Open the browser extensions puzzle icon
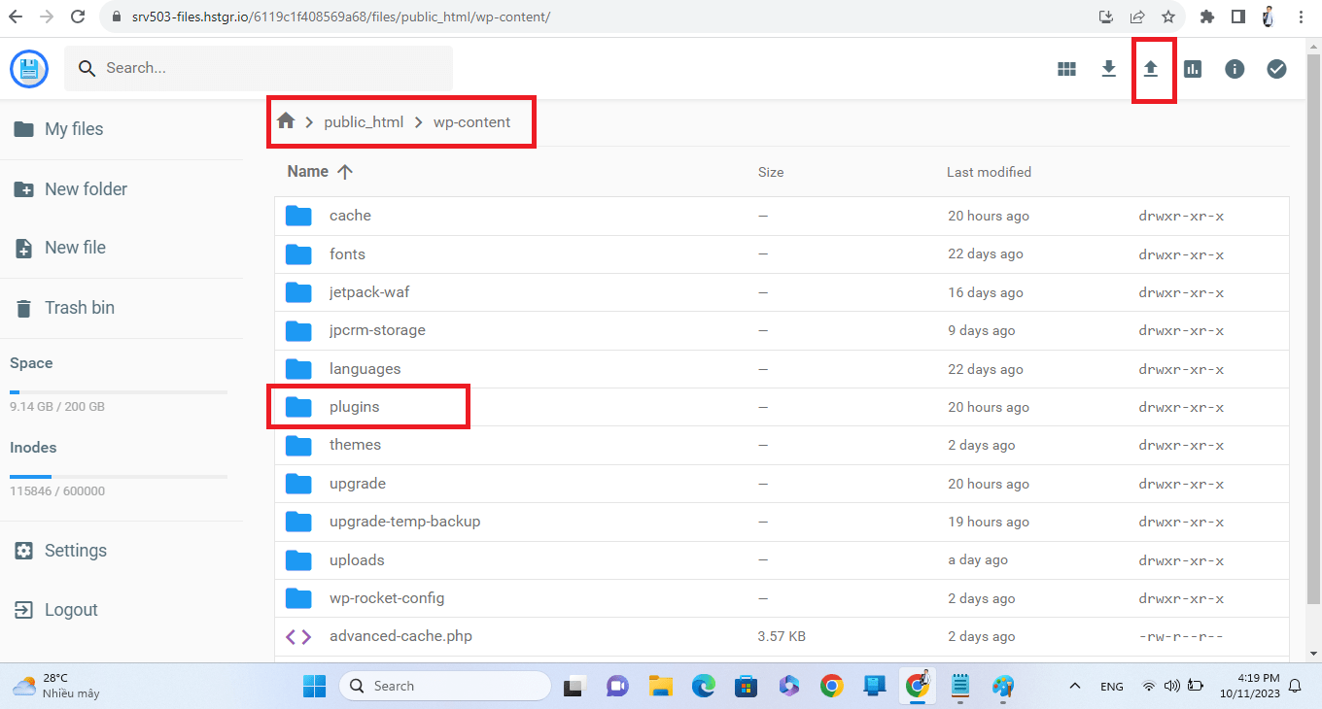Viewport: 1322px width, 709px height. [1206, 17]
